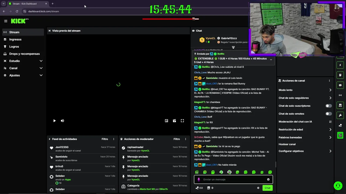Open Palabras baneadas settings

(305, 137)
